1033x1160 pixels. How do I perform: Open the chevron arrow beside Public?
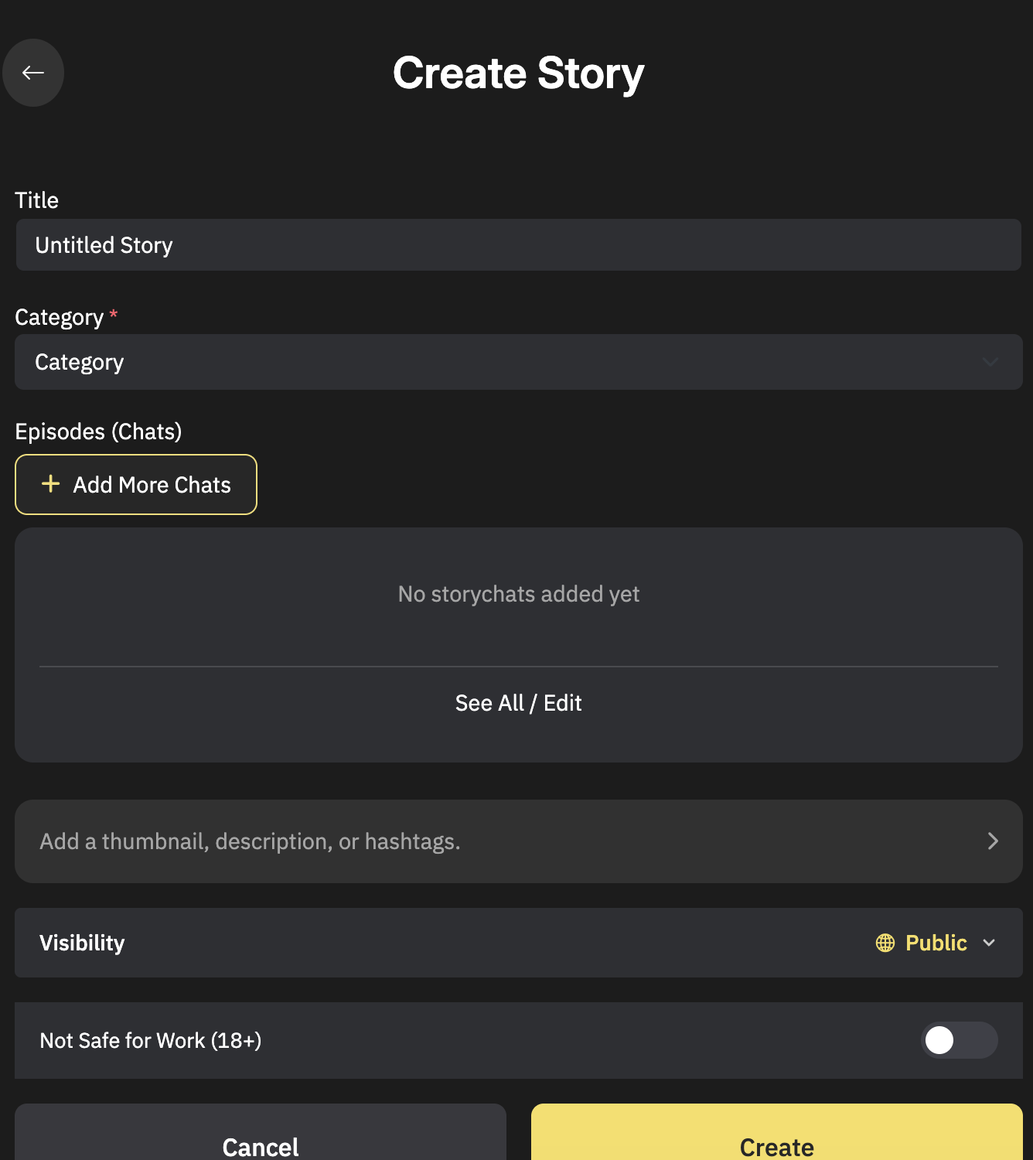tap(989, 943)
